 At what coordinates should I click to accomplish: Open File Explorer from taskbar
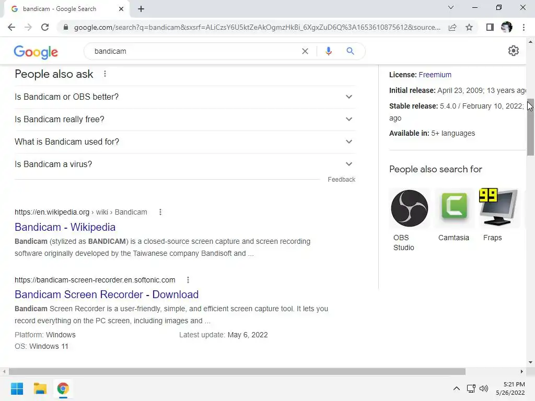[40, 388]
